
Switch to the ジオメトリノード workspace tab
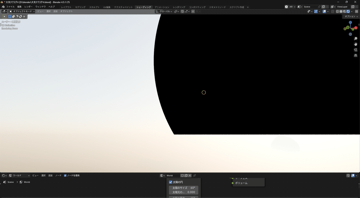217,7
